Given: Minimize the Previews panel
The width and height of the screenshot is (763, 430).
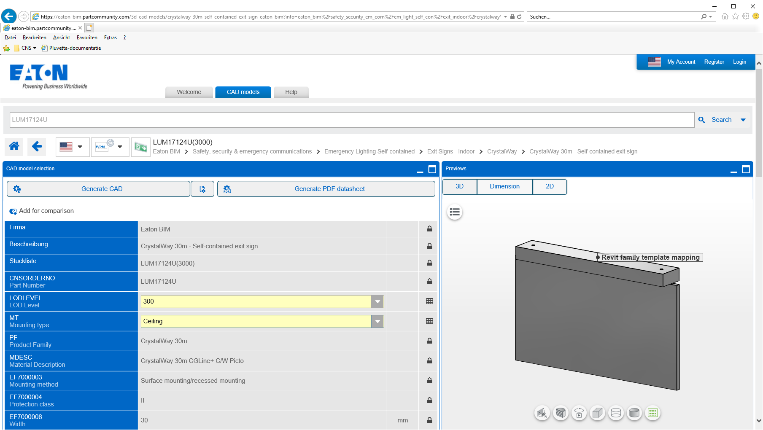Looking at the screenshot, I should (x=733, y=169).
